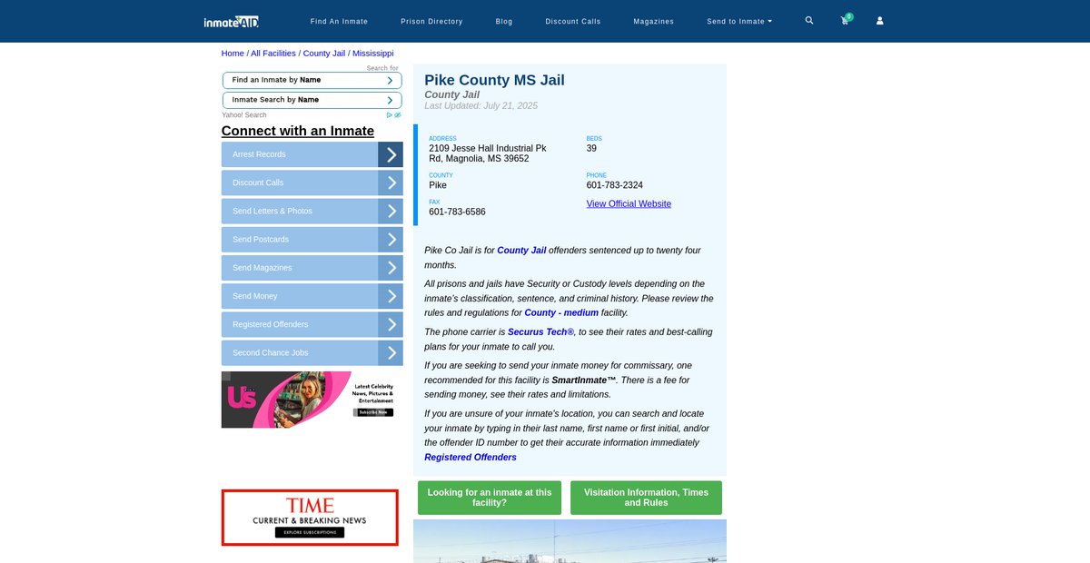Click the Yahoo! Search label
Image resolution: width=1090 pixels, height=563 pixels.
(244, 115)
